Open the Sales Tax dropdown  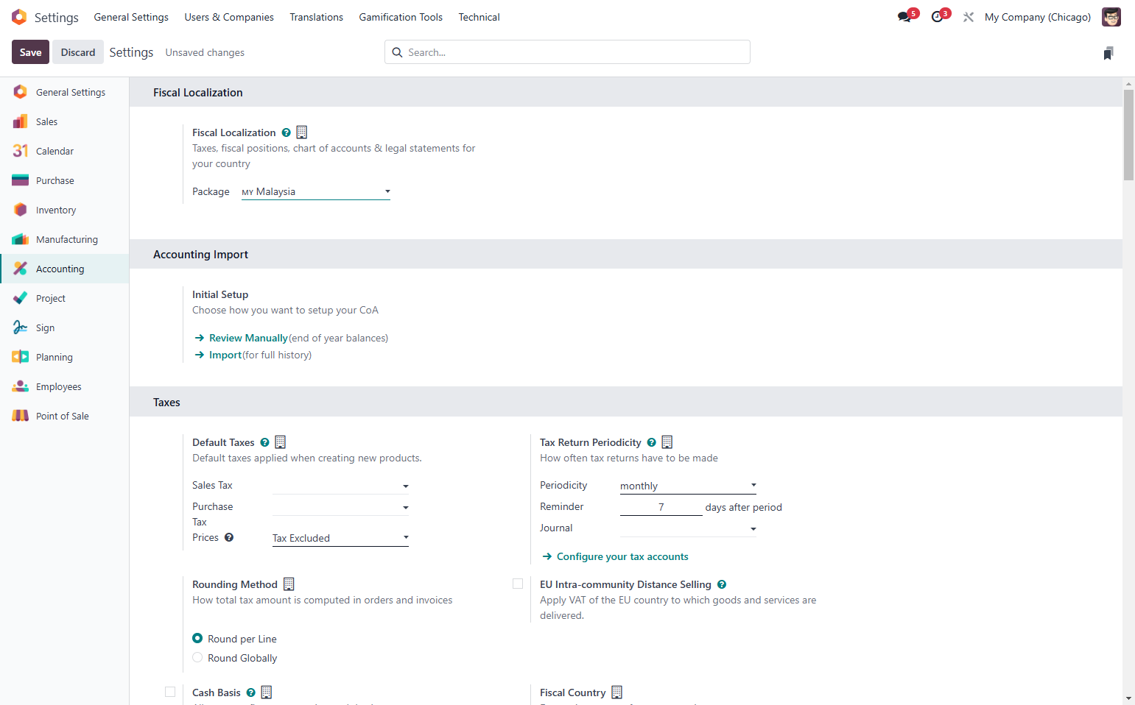pyautogui.click(x=340, y=486)
